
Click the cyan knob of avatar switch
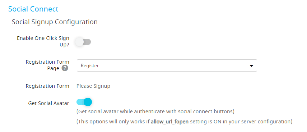point(88,102)
